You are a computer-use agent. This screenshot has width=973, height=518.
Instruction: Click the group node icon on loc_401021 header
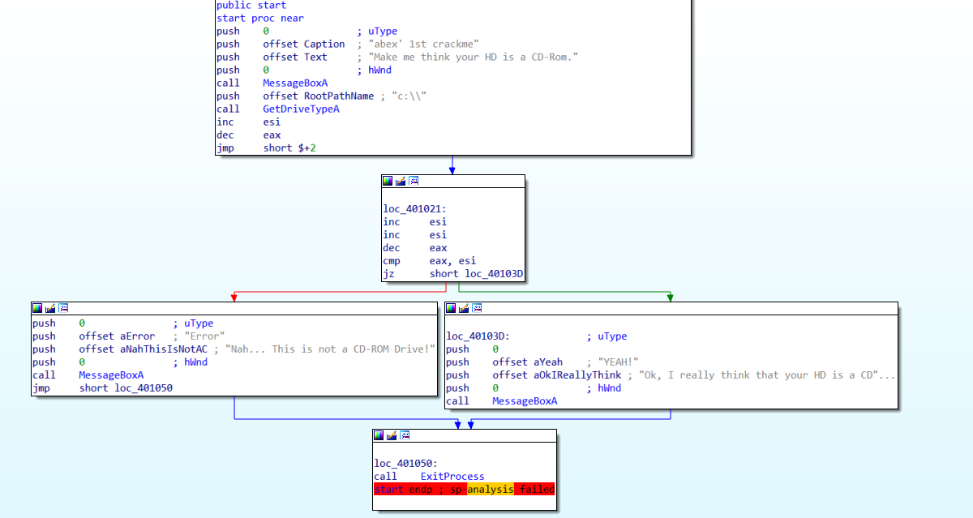(414, 181)
